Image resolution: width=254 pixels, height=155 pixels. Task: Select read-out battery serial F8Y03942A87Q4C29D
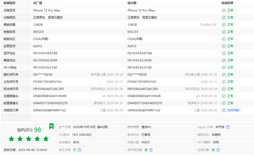tap(143, 89)
